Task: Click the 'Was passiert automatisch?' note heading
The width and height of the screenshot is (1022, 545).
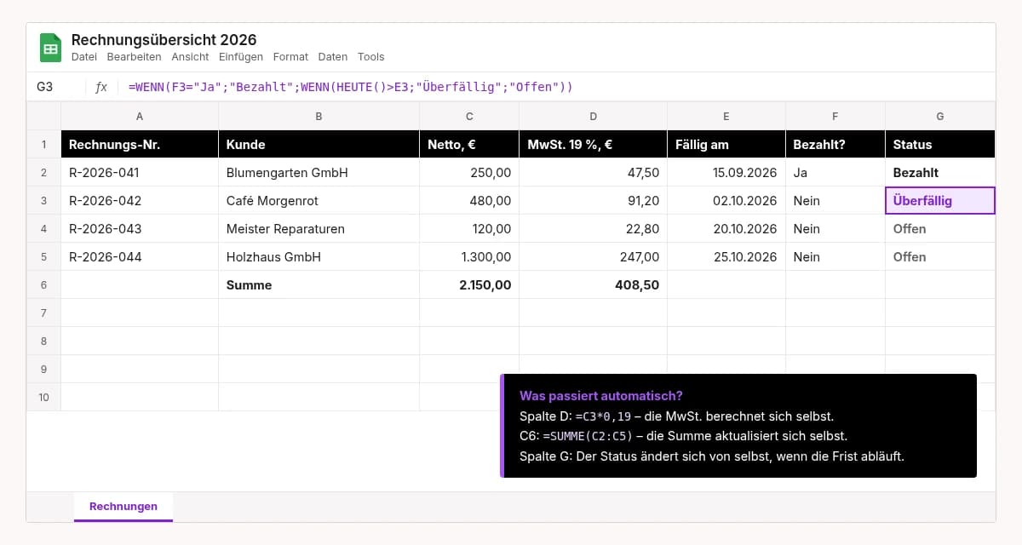Action: click(601, 396)
